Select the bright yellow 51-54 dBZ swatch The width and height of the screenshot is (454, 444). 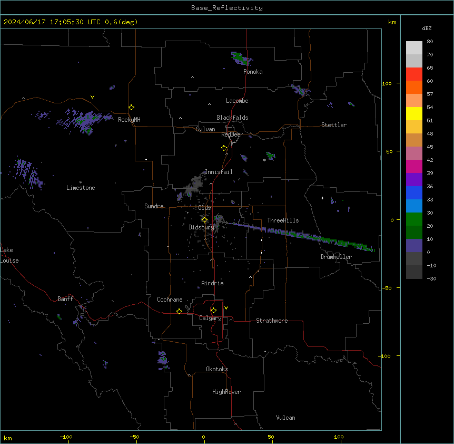tap(414, 113)
